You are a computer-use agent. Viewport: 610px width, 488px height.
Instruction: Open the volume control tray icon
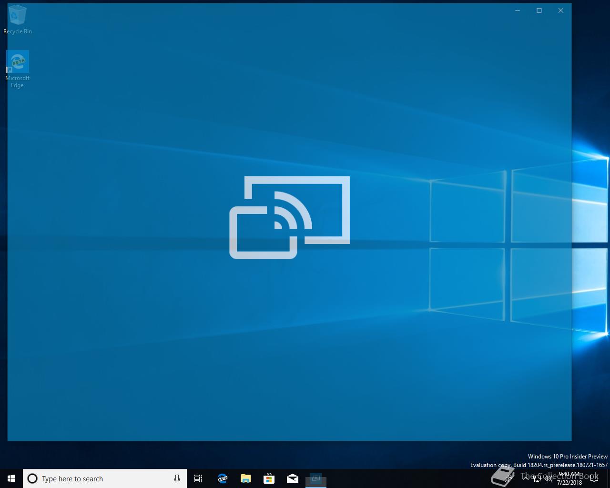[x=548, y=478]
